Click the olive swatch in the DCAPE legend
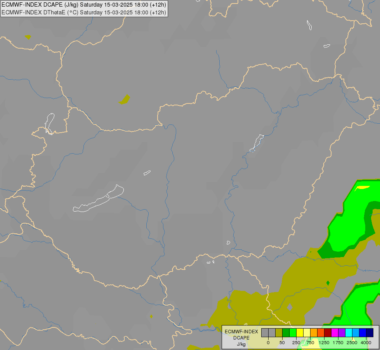 point(279,333)
